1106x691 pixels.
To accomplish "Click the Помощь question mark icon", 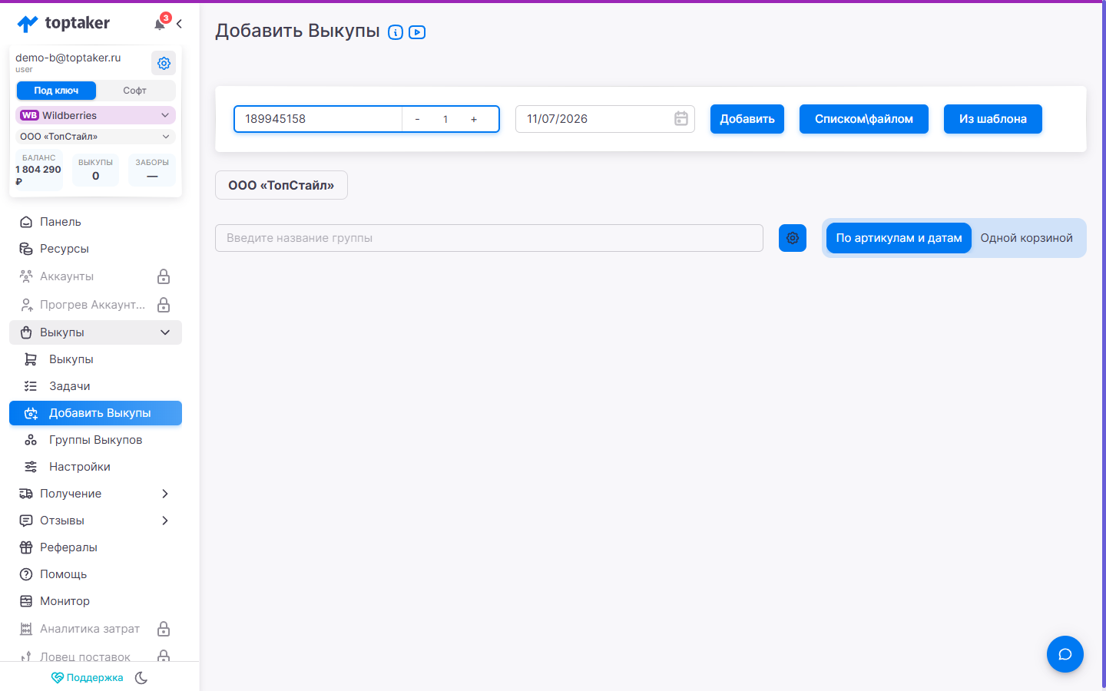I will tap(26, 574).
